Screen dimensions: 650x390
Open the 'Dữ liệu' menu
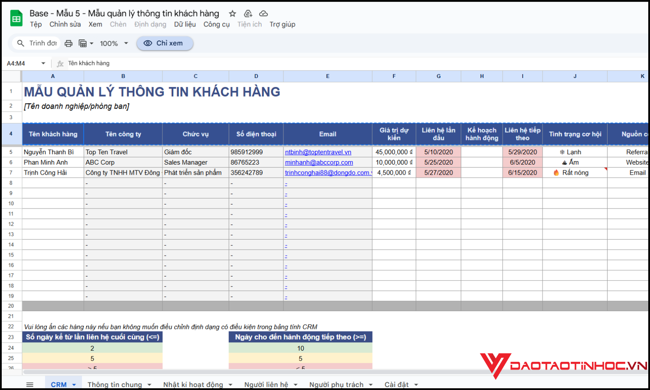tap(185, 25)
